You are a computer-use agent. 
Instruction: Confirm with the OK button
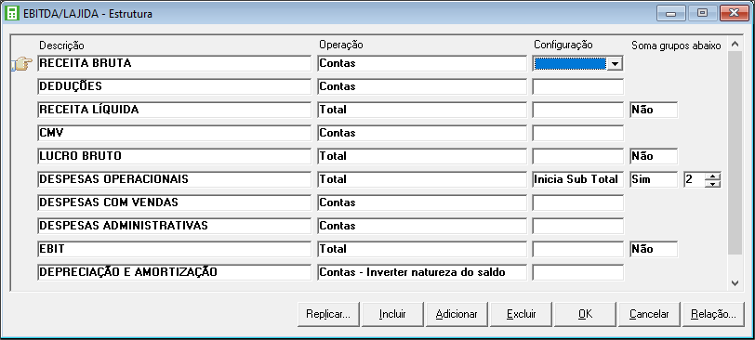585,315
